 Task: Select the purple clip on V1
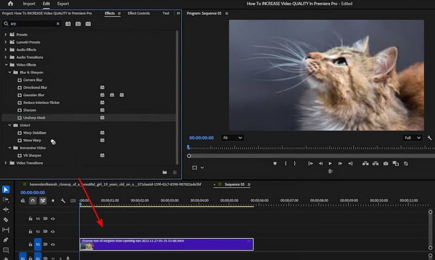pos(166,244)
